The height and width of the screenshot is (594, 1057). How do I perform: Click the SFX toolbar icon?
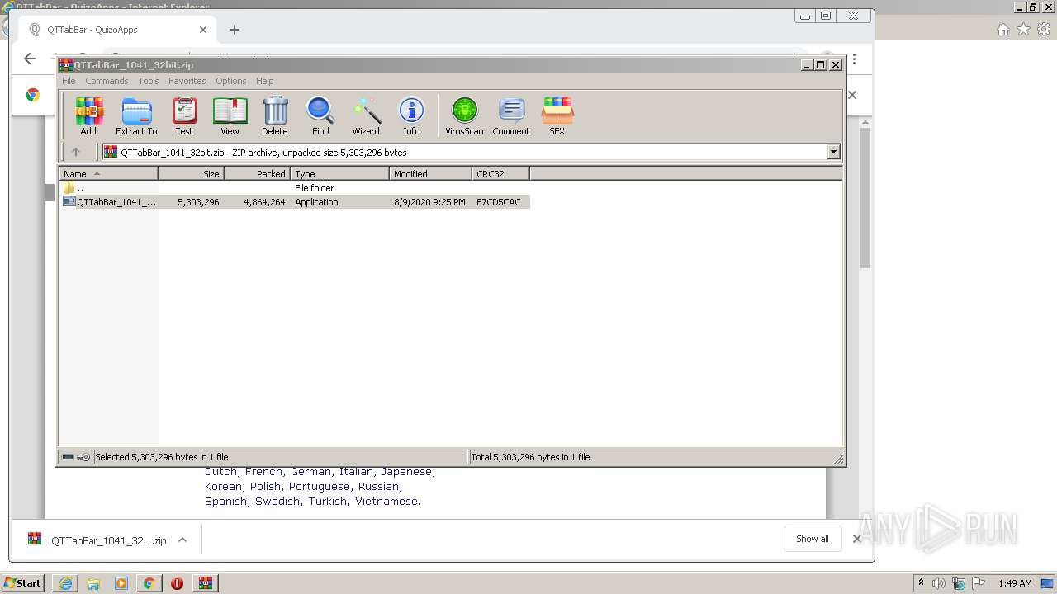(557, 115)
